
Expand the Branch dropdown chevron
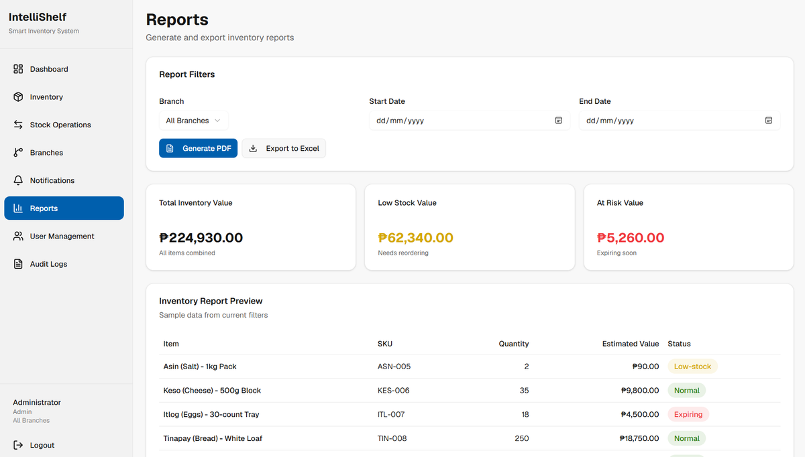click(217, 121)
